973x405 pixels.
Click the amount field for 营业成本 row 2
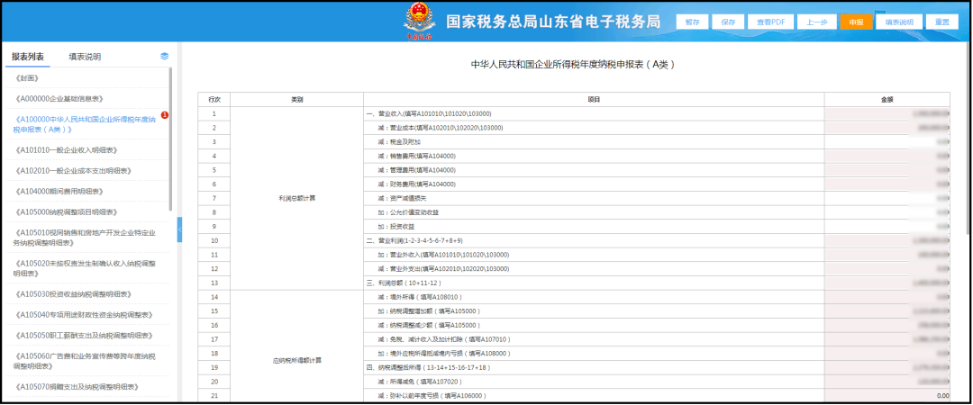click(887, 128)
